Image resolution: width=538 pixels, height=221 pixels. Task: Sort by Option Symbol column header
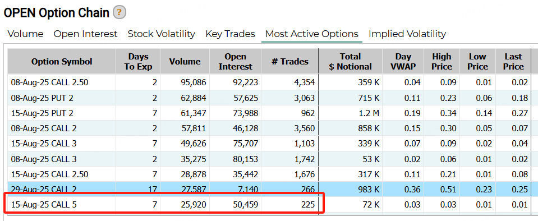(62, 62)
